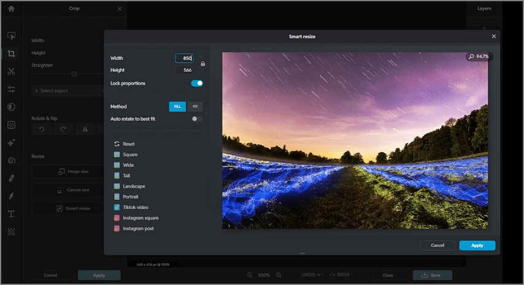Zoom in with the bottom magnifier

[279, 275]
